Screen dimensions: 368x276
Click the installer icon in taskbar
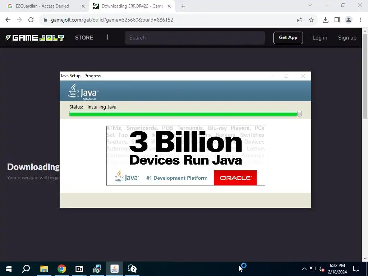point(97,269)
